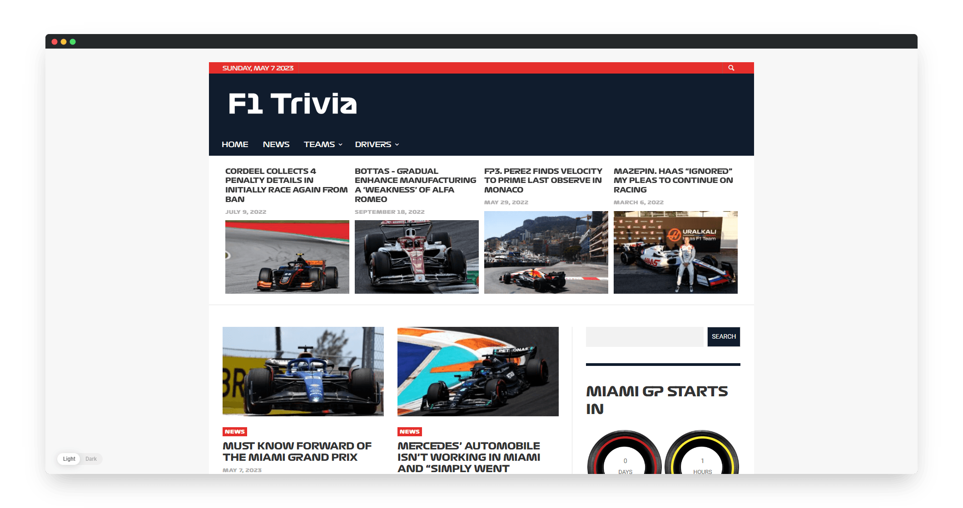Click the March 6, 2022 date

coord(639,202)
